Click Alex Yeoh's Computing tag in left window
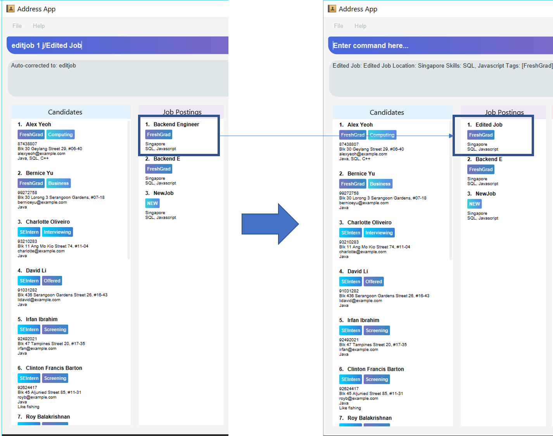 [x=60, y=134]
